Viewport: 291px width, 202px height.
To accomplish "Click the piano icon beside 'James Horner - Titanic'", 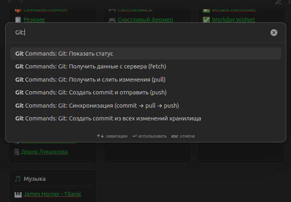I will (18, 194).
